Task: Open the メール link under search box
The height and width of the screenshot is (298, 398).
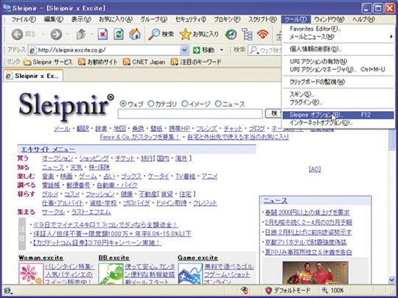Action: (62, 129)
